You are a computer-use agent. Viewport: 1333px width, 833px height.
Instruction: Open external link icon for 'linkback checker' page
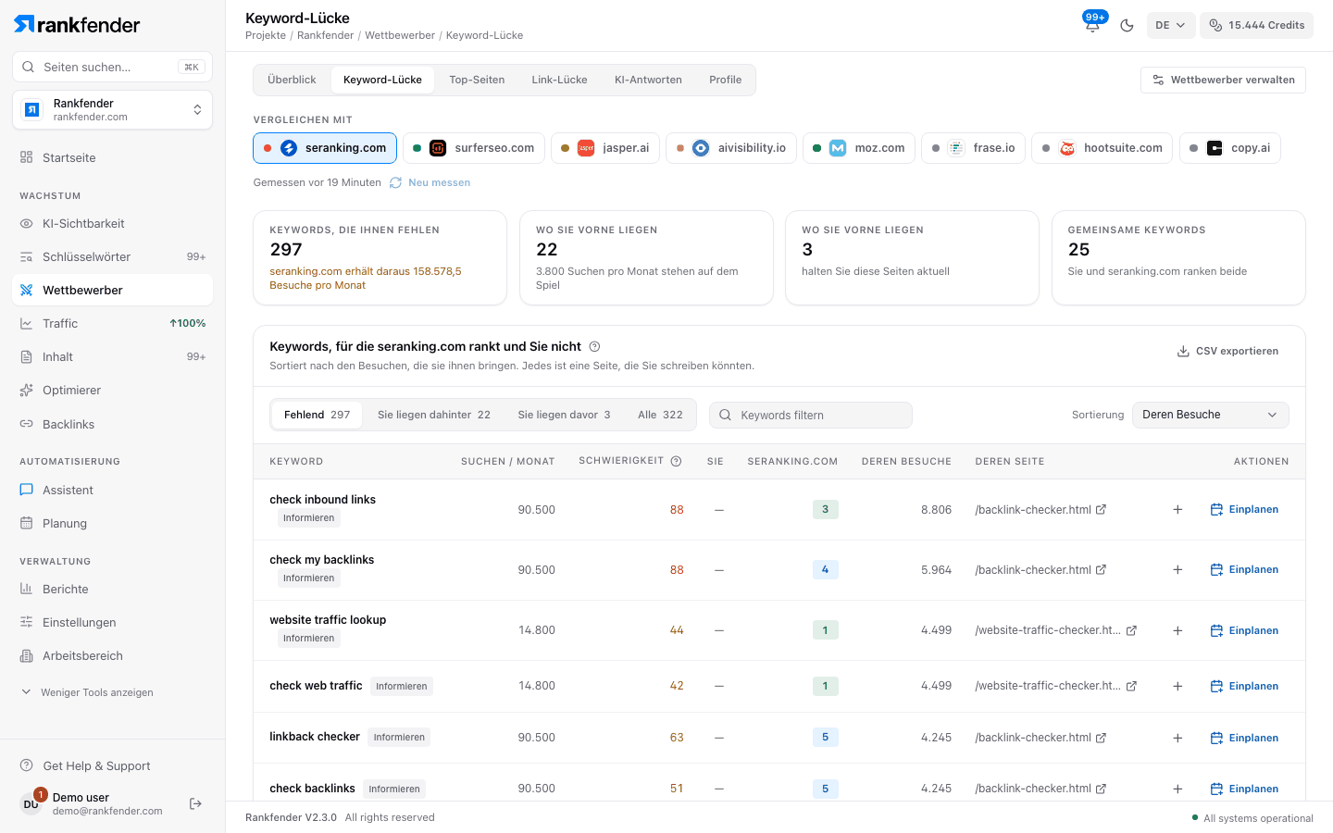click(1102, 738)
